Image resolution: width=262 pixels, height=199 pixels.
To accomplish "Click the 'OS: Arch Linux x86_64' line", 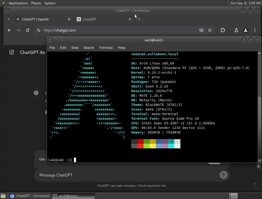I will pos(152,63).
